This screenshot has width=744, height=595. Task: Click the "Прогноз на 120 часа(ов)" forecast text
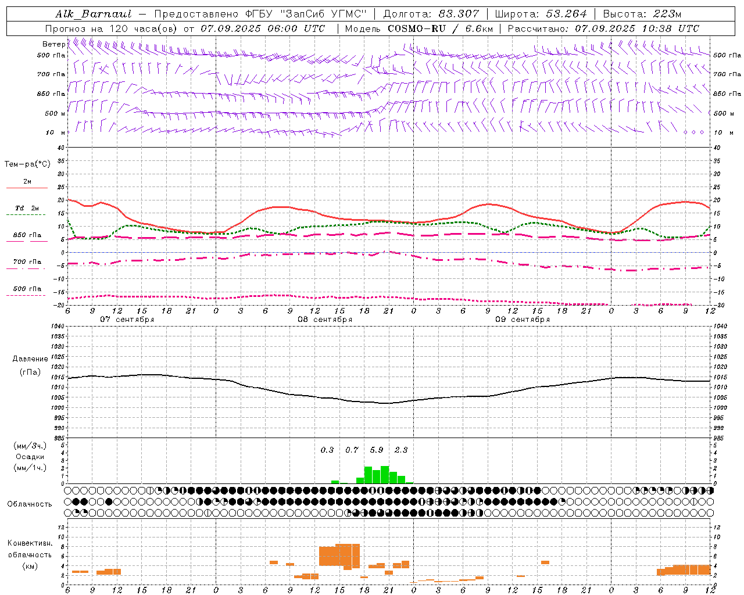click(112, 28)
